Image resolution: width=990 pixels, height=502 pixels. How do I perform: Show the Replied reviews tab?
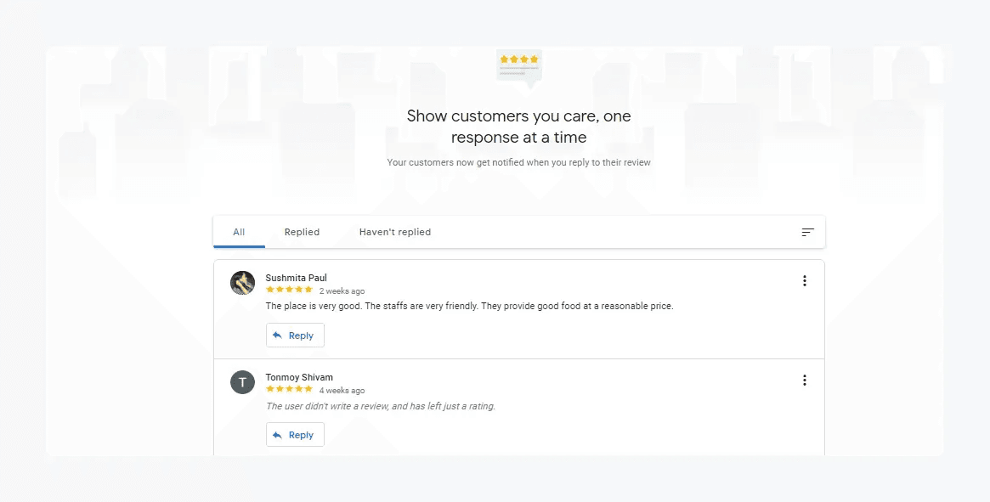pyautogui.click(x=302, y=232)
